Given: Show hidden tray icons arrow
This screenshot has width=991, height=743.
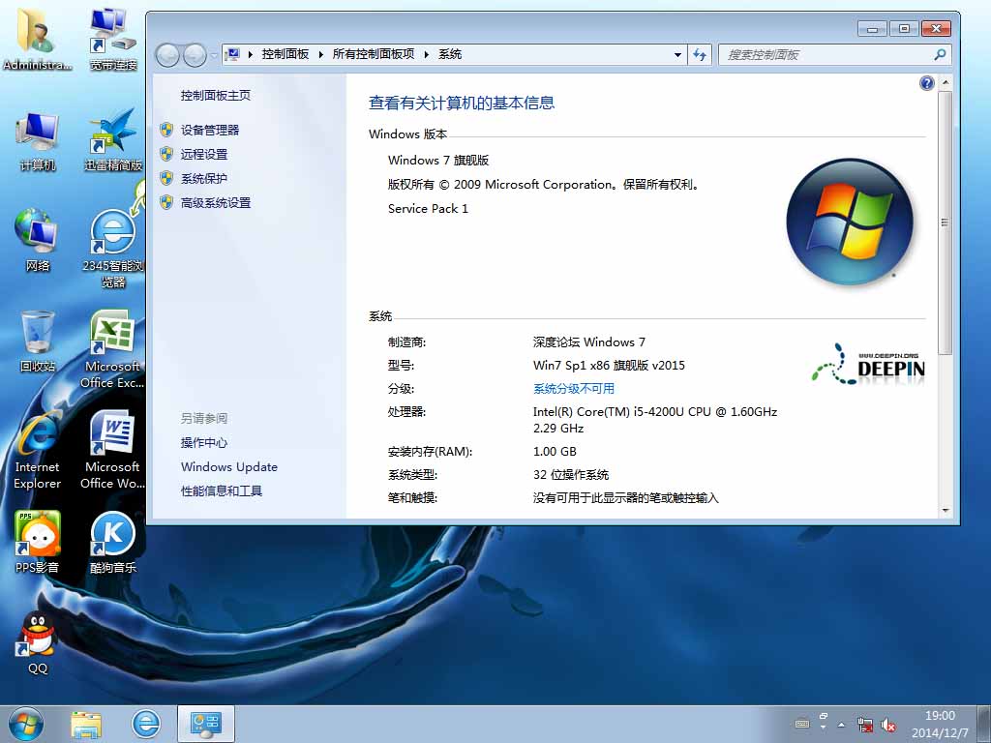Looking at the screenshot, I should point(842,725).
